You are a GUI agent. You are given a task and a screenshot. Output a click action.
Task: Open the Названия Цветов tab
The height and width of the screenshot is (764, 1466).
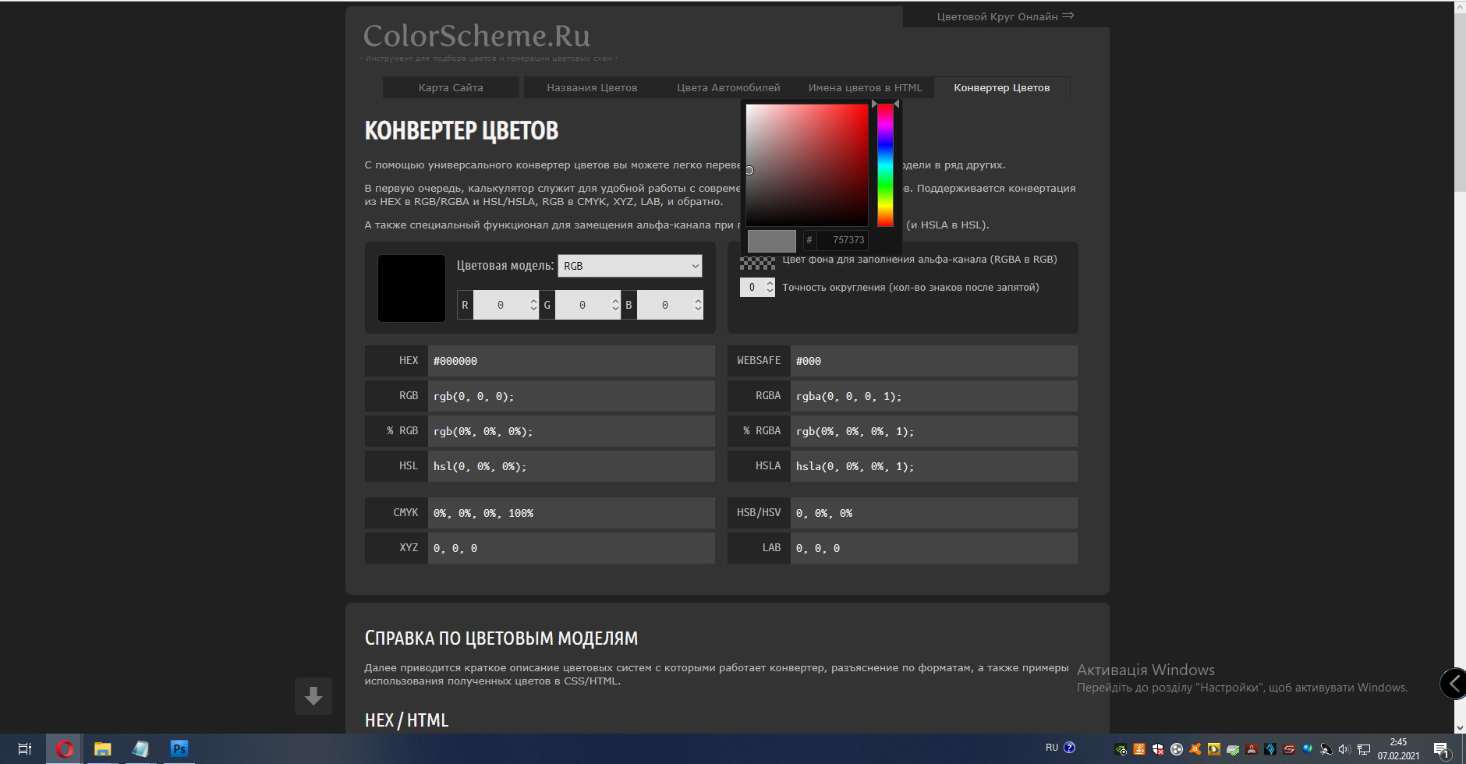592,87
